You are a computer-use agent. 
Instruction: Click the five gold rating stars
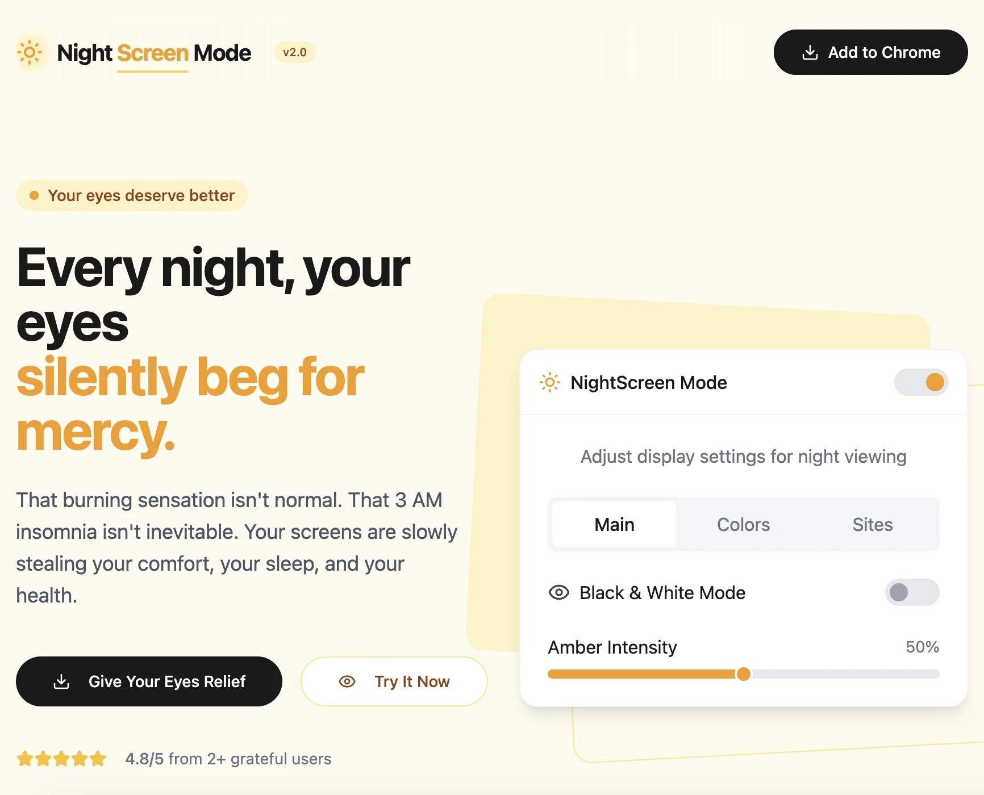(61, 759)
